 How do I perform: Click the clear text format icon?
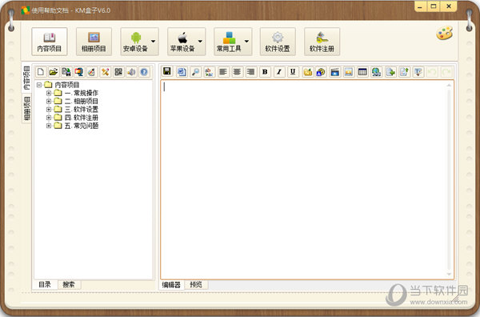(x=418, y=72)
